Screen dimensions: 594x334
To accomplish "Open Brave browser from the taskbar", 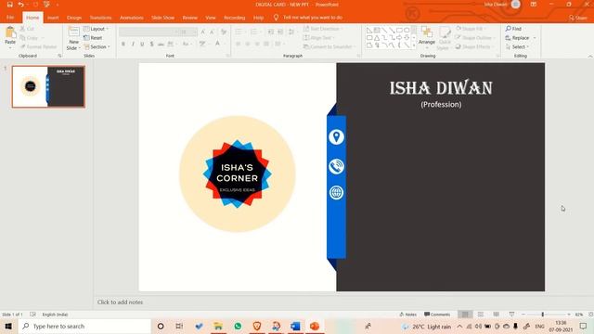I will (x=257, y=326).
